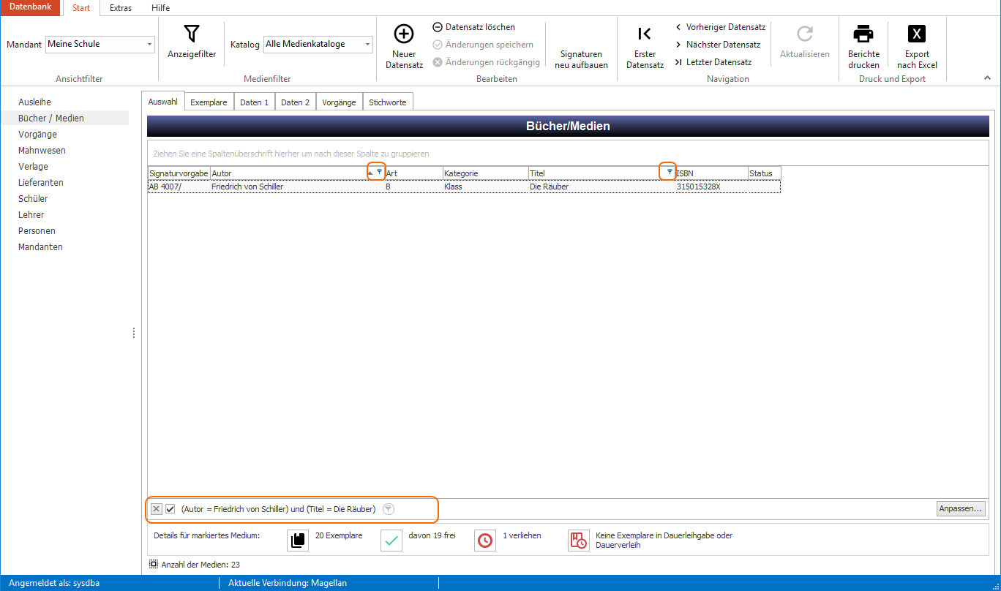Click the green checkmark frei icon
This screenshot has width=1001, height=591.
tap(391, 541)
